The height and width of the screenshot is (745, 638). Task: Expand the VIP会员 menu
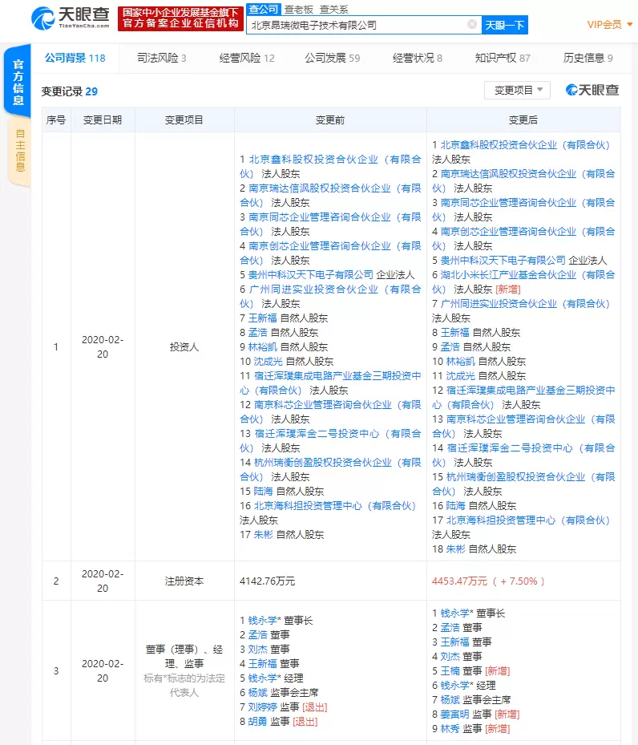tap(608, 25)
